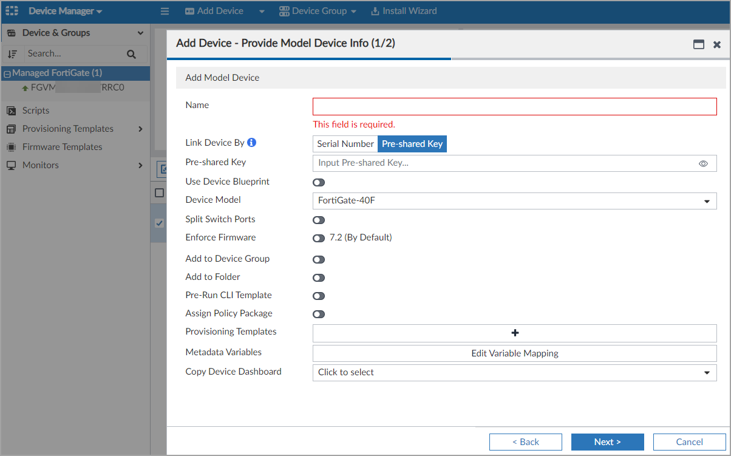
Task: Enable Assign Policy Package toggle
Action: click(319, 314)
